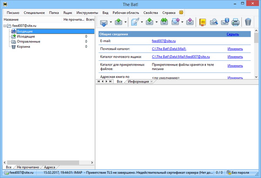
Task: Click the Reply to all icon
Action: coord(164,22)
